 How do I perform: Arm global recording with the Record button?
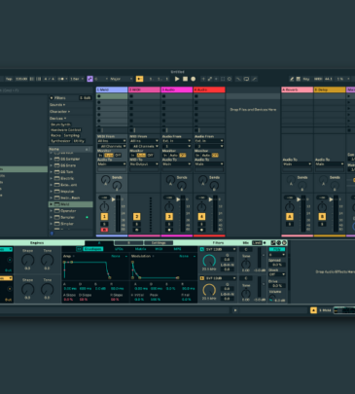point(194,79)
